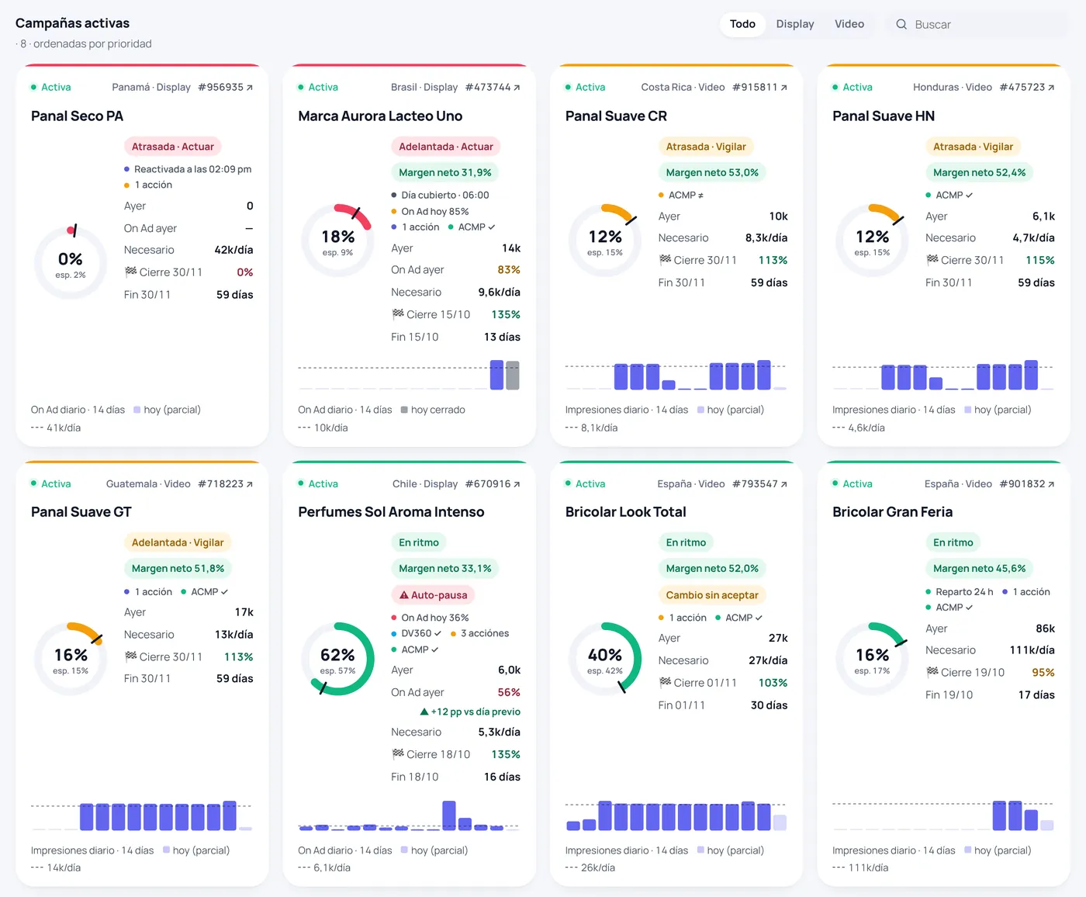1086x897 pixels.
Task: Click Margen neto 31,9% badge
Action: pos(445,172)
